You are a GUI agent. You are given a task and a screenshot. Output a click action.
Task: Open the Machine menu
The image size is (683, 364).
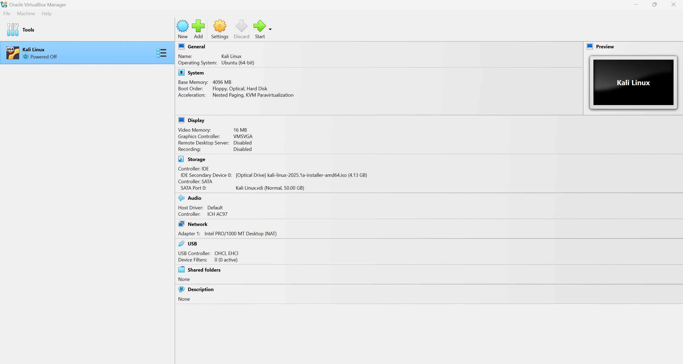click(26, 13)
